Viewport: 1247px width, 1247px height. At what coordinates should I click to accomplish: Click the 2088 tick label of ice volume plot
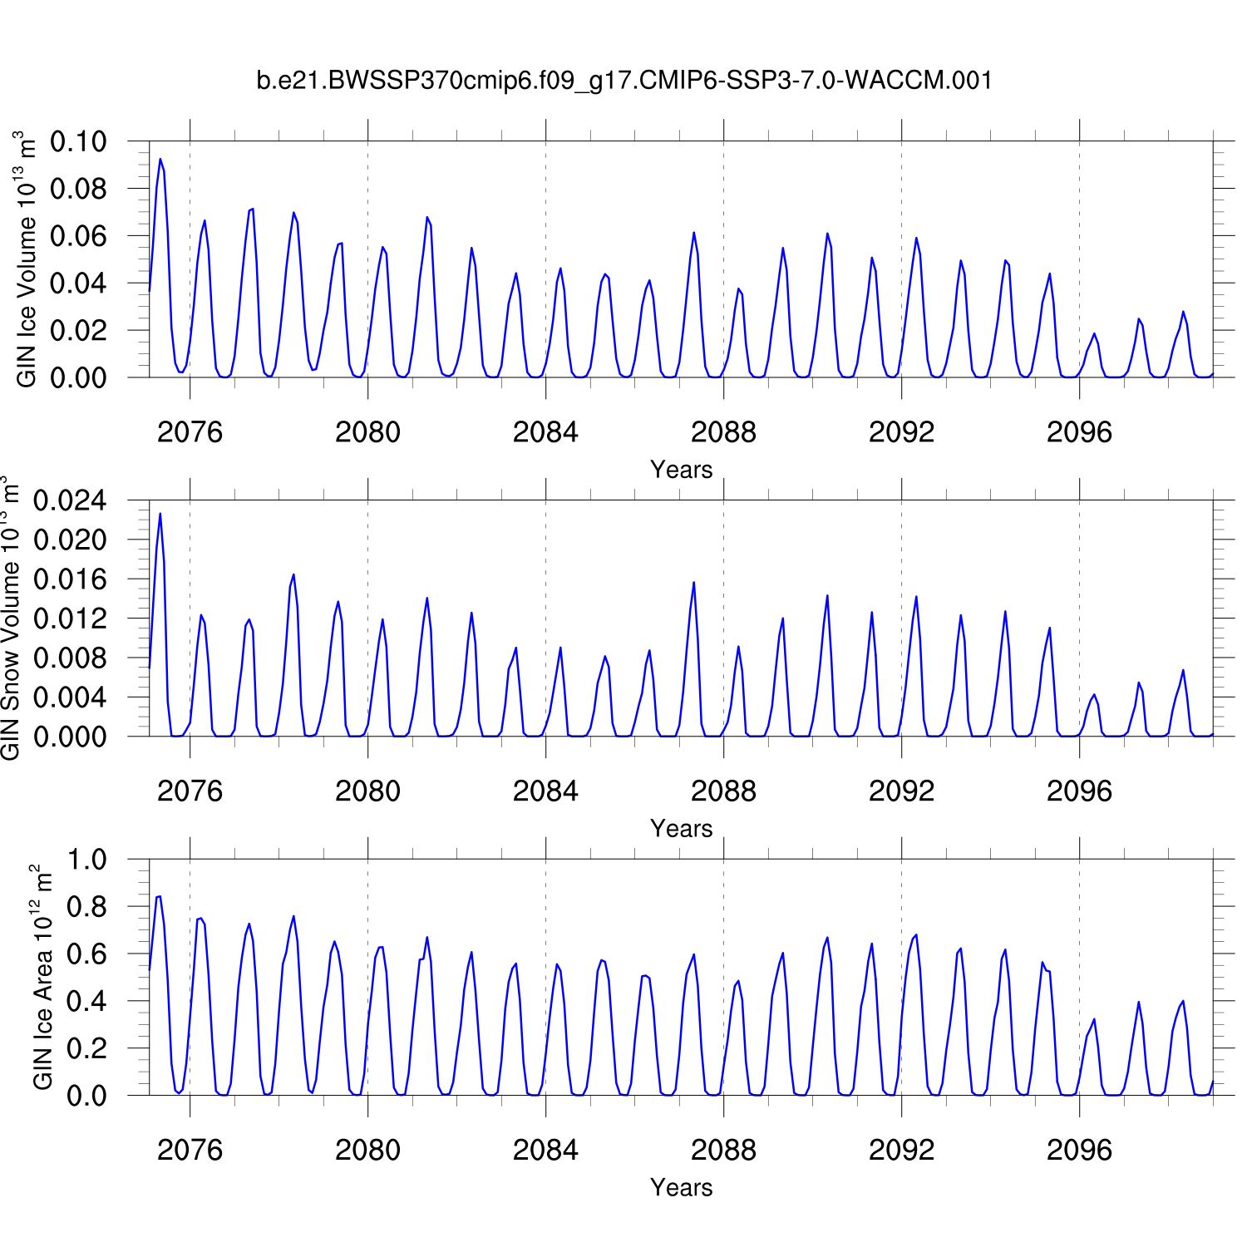tap(723, 432)
